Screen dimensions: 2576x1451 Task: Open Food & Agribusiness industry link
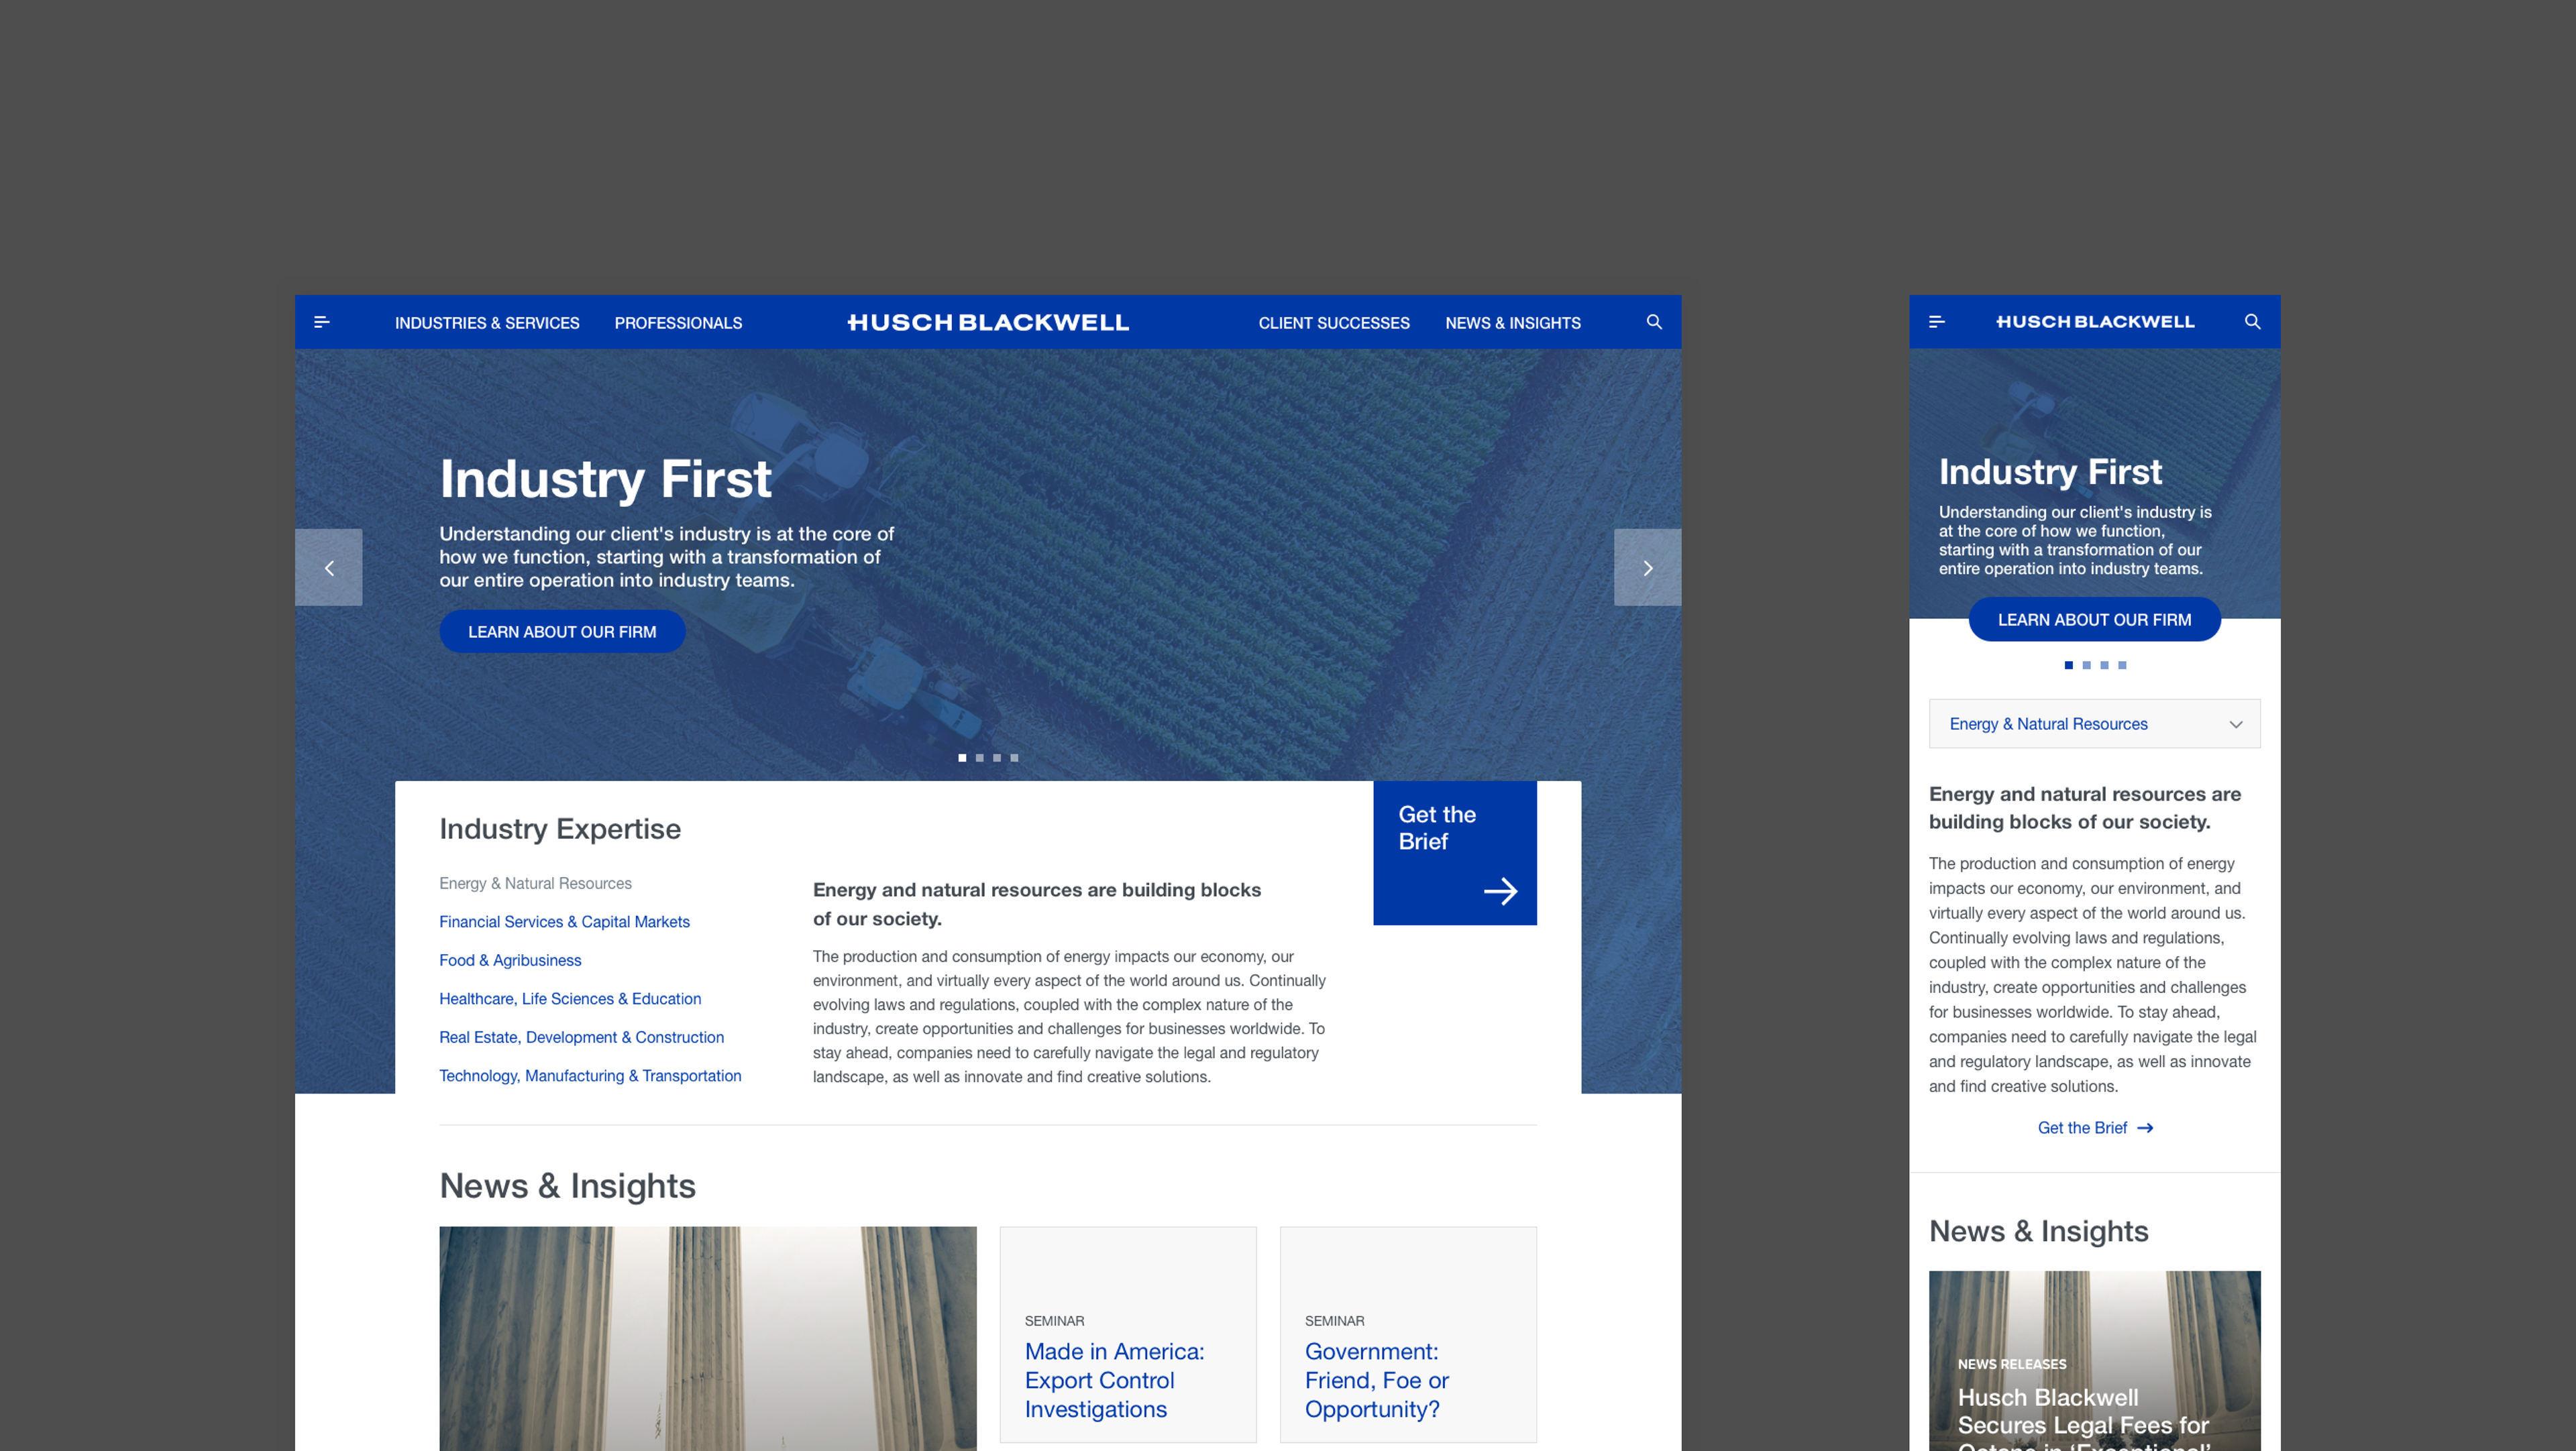click(510, 960)
